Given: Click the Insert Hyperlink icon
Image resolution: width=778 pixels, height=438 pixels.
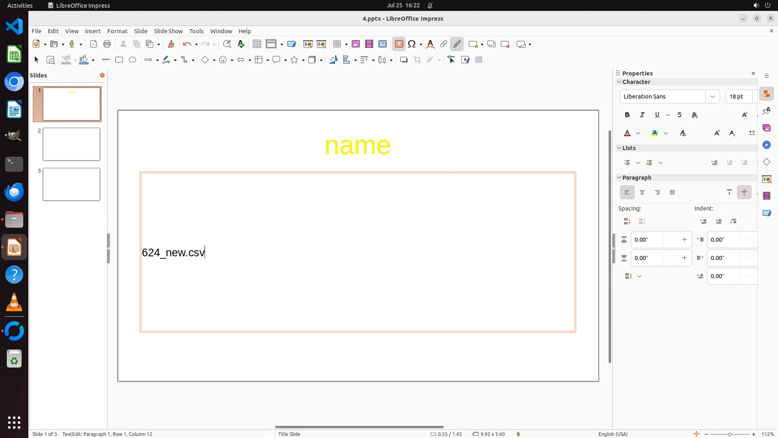Looking at the screenshot, I should tap(444, 44).
